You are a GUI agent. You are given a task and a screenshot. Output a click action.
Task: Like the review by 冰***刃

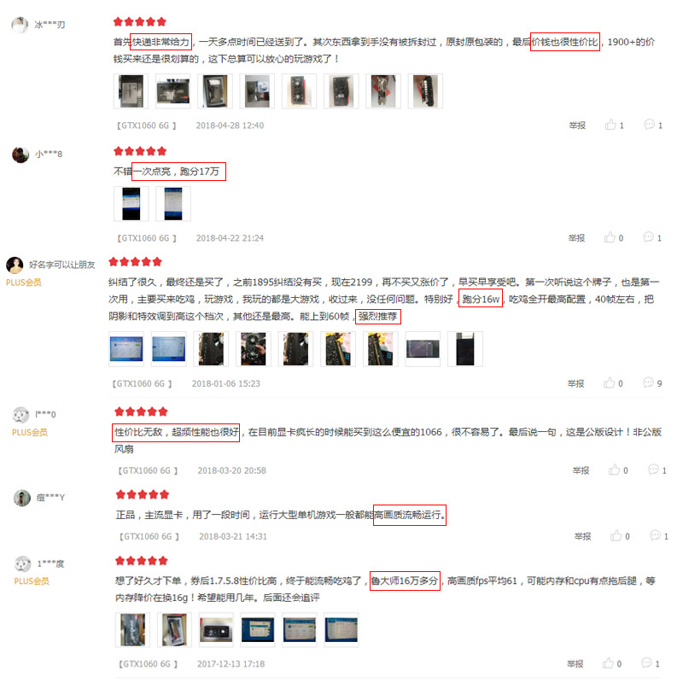pos(610,125)
